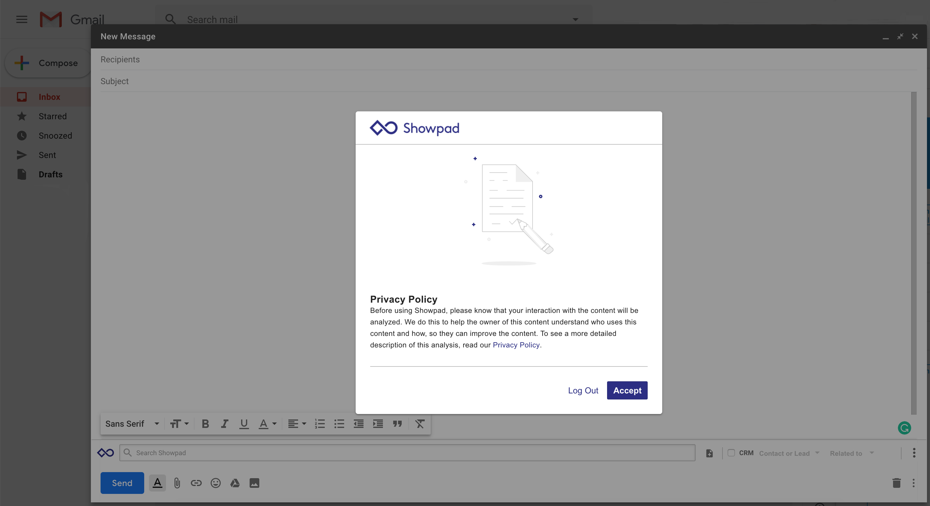Viewport: 930px width, 506px height.
Task: Expand the Contact or Lead dropdown
Action: pos(789,453)
